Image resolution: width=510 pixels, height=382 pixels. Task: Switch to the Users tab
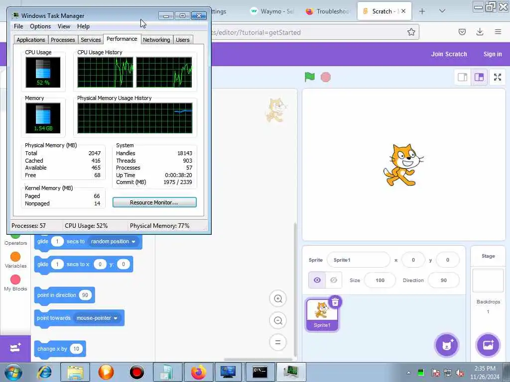[182, 40]
